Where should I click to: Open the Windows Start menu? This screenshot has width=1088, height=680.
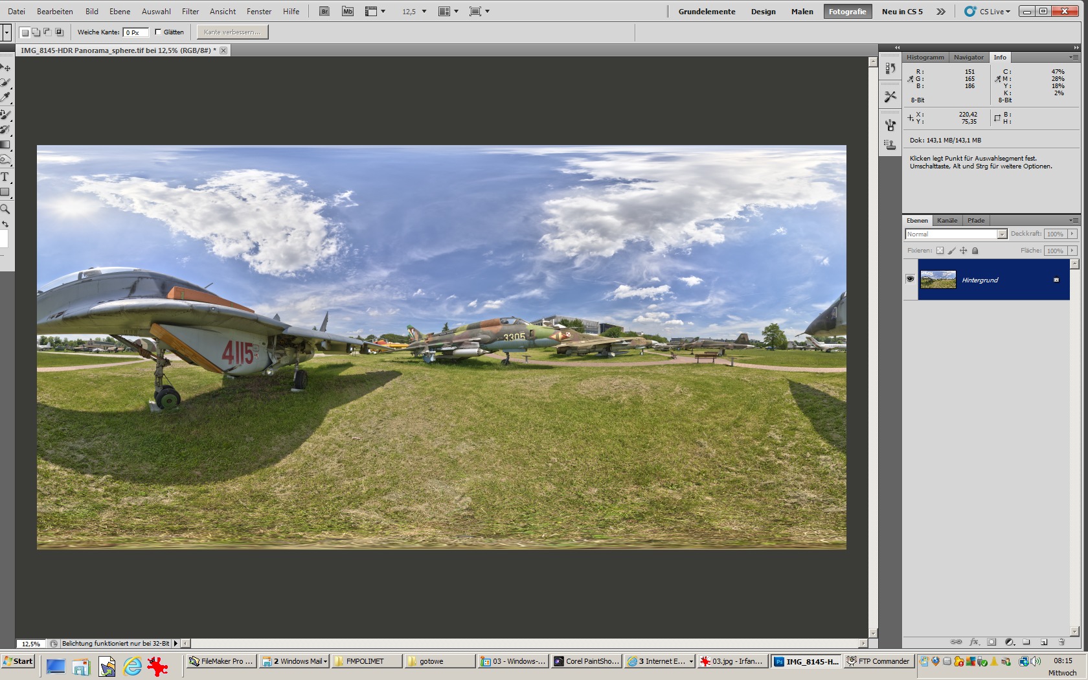pyautogui.click(x=18, y=661)
